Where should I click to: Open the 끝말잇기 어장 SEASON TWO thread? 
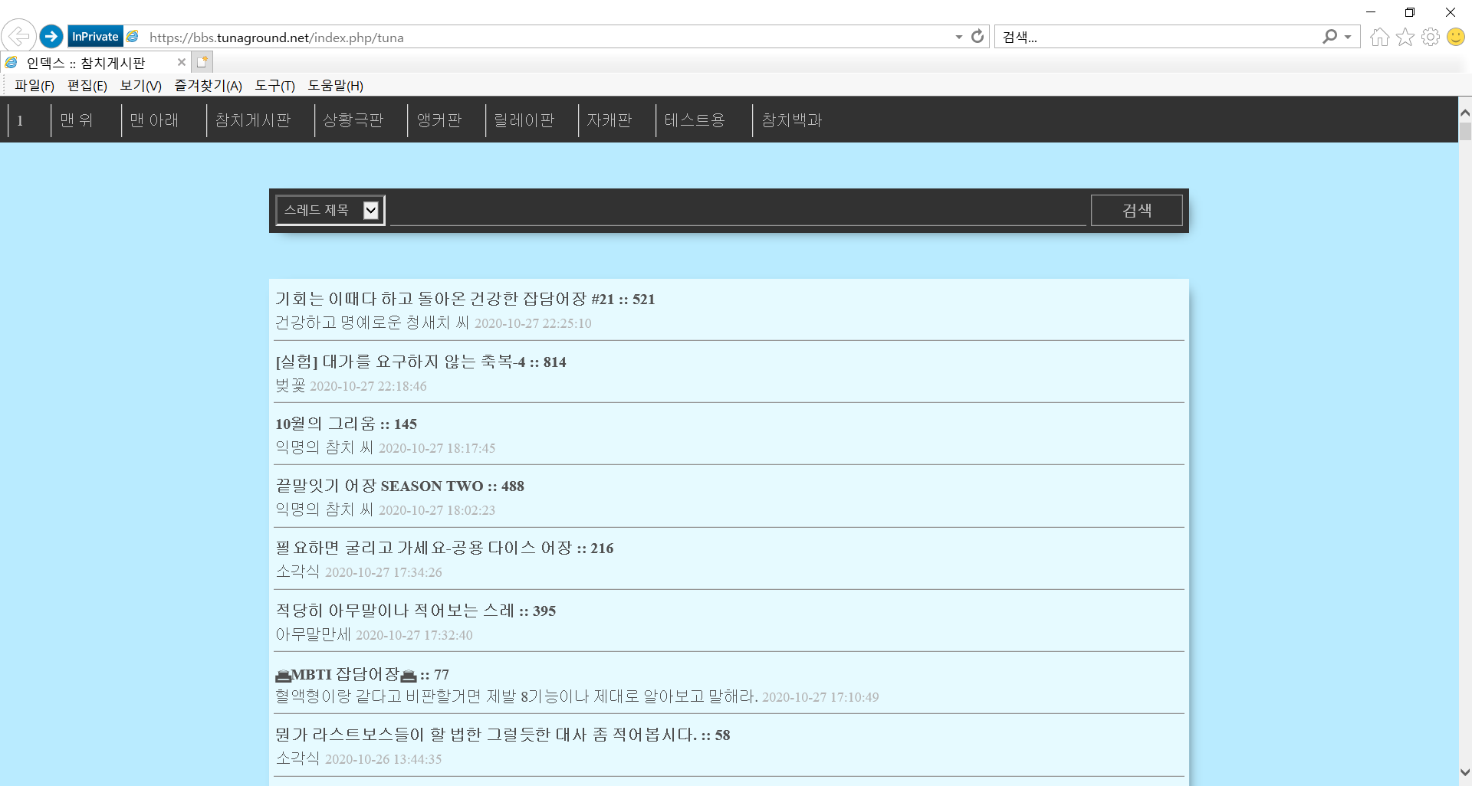(399, 486)
